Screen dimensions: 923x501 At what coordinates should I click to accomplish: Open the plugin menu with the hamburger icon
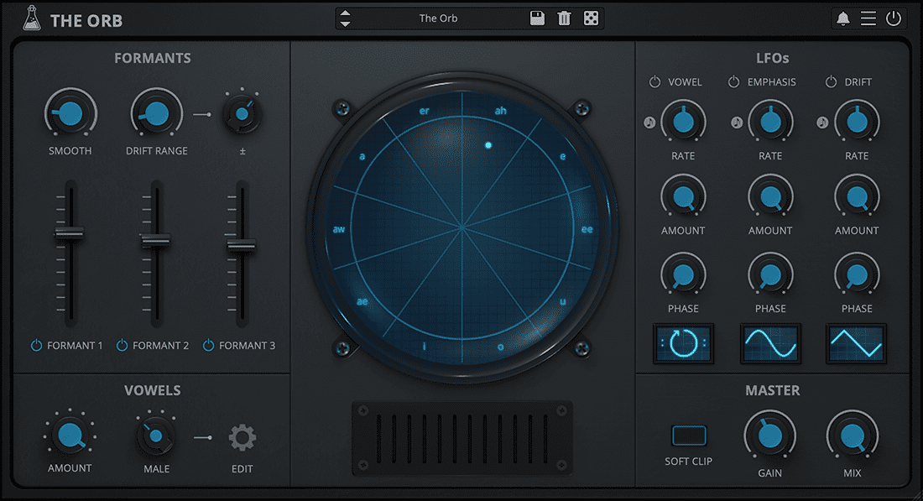click(868, 18)
